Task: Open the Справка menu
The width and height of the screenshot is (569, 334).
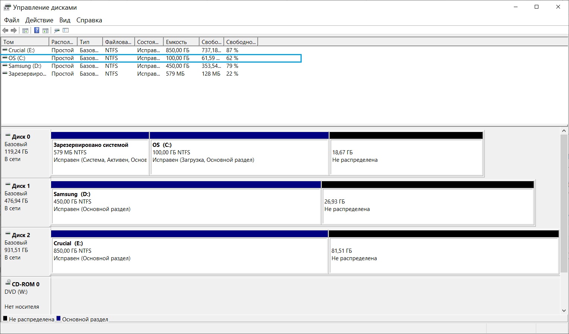Action: pyautogui.click(x=89, y=20)
